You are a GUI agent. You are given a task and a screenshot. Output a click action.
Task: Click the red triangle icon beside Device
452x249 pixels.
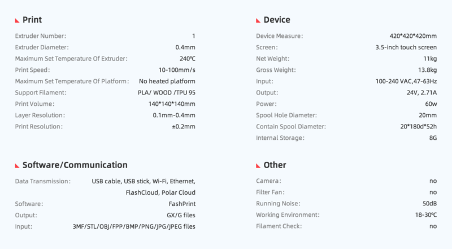point(258,20)
